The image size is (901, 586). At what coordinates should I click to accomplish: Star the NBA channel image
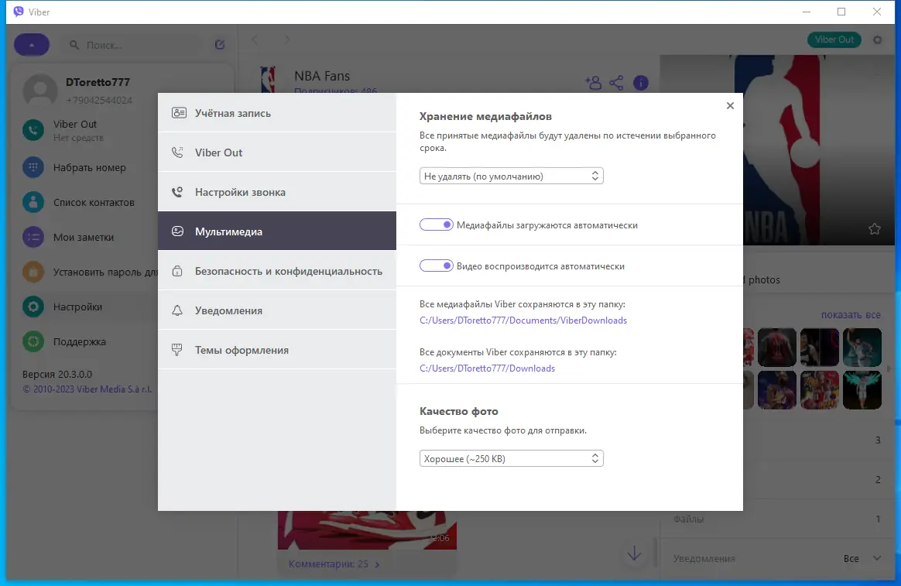pos(874,229)
